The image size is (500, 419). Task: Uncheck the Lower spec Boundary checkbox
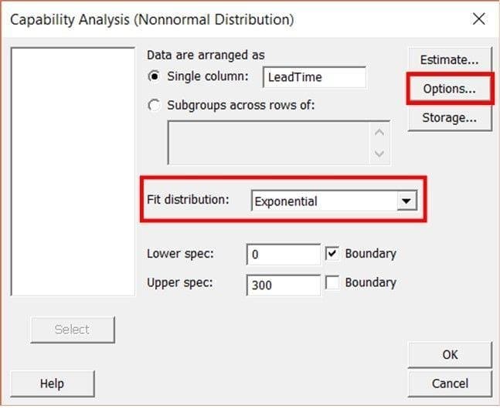(x=332, y=254)
